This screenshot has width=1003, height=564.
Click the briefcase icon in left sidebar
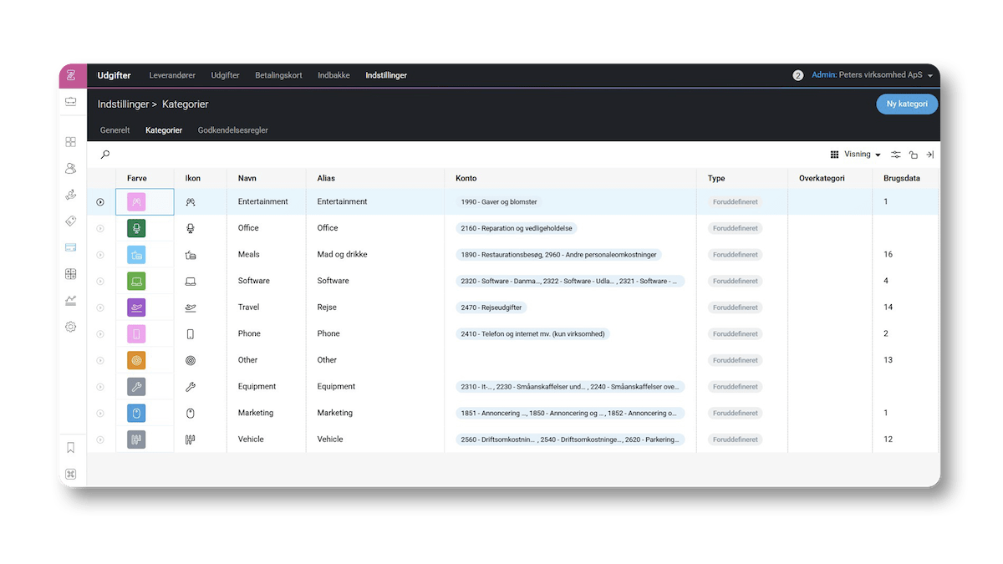click(71, 102)
